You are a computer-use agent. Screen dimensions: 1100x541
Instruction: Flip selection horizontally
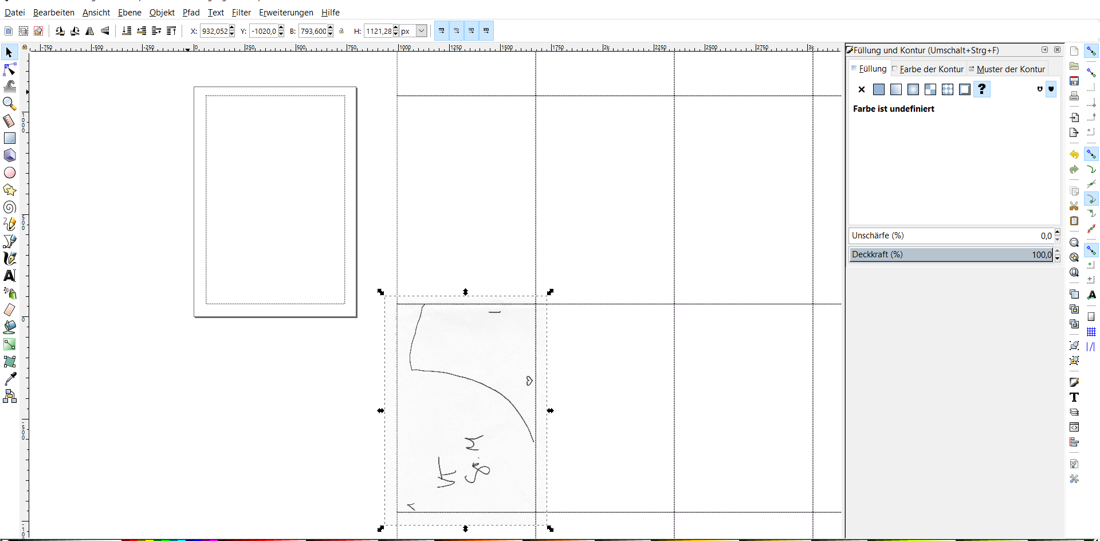point(90,31)
